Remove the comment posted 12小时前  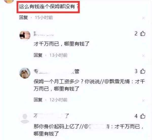click(x=143, y=101)
